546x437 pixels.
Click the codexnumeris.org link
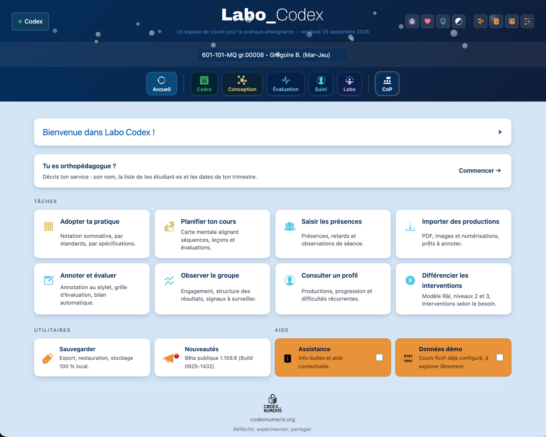point(272,419)
